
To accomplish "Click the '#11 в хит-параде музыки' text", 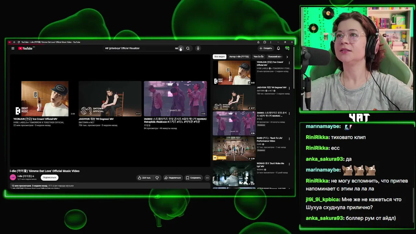I will click(x=61, y=186).
